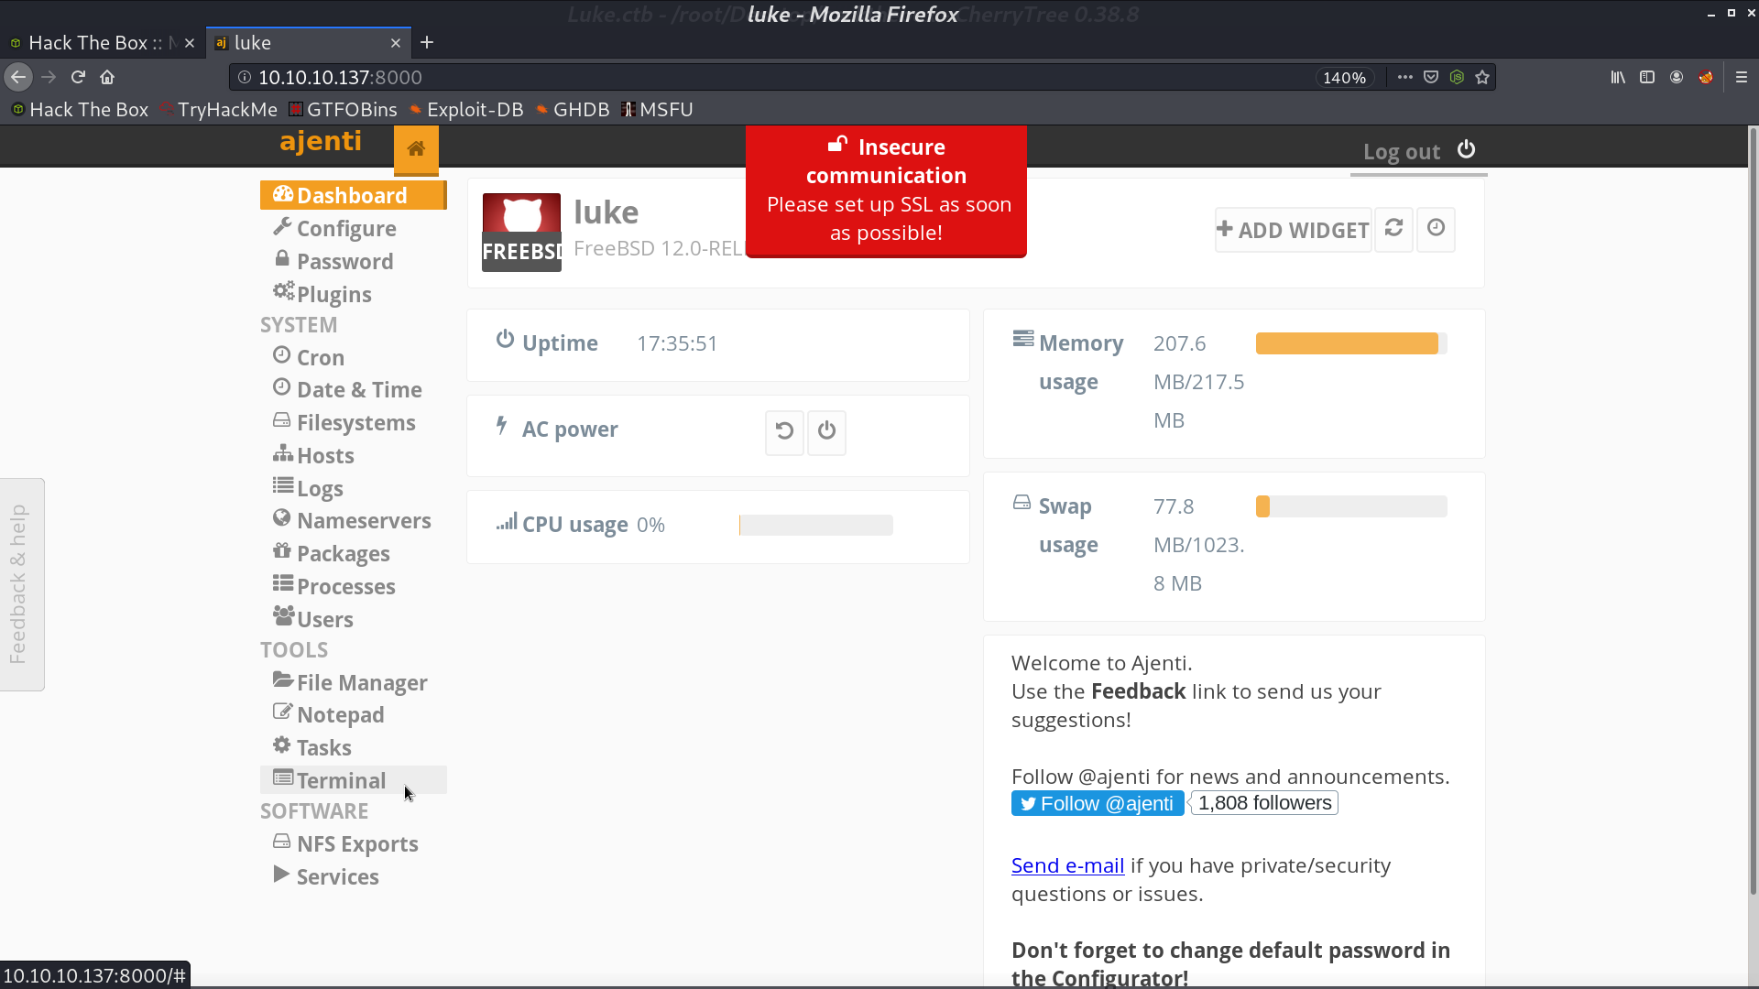Click the Follow @ajenti Twitter button
This screenshot has height=989, width=1759.
(1098, 803)
